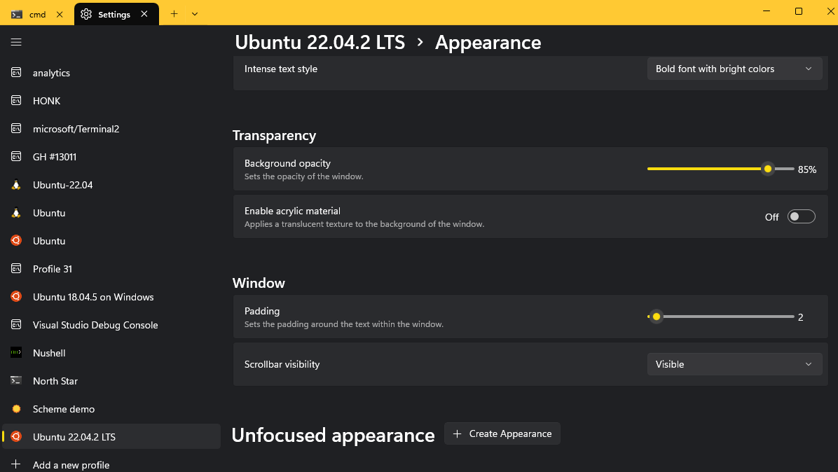Select the Nushell profile icon
The width and height of the screenshot is (838, 472).
(x=15, y=352)
